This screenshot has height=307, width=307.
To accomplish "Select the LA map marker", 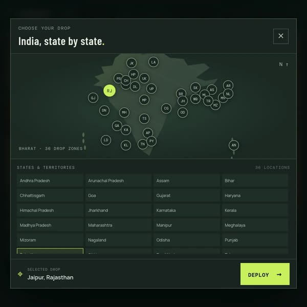I will (x=153, y=62).
